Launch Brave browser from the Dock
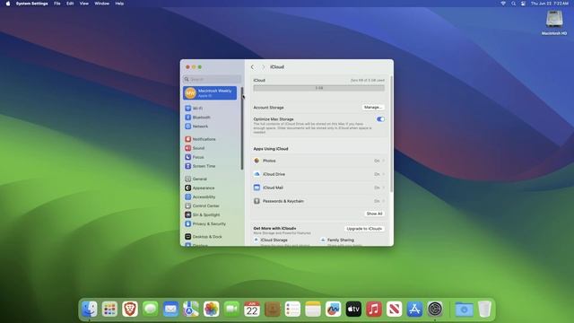 click(130, 309)
